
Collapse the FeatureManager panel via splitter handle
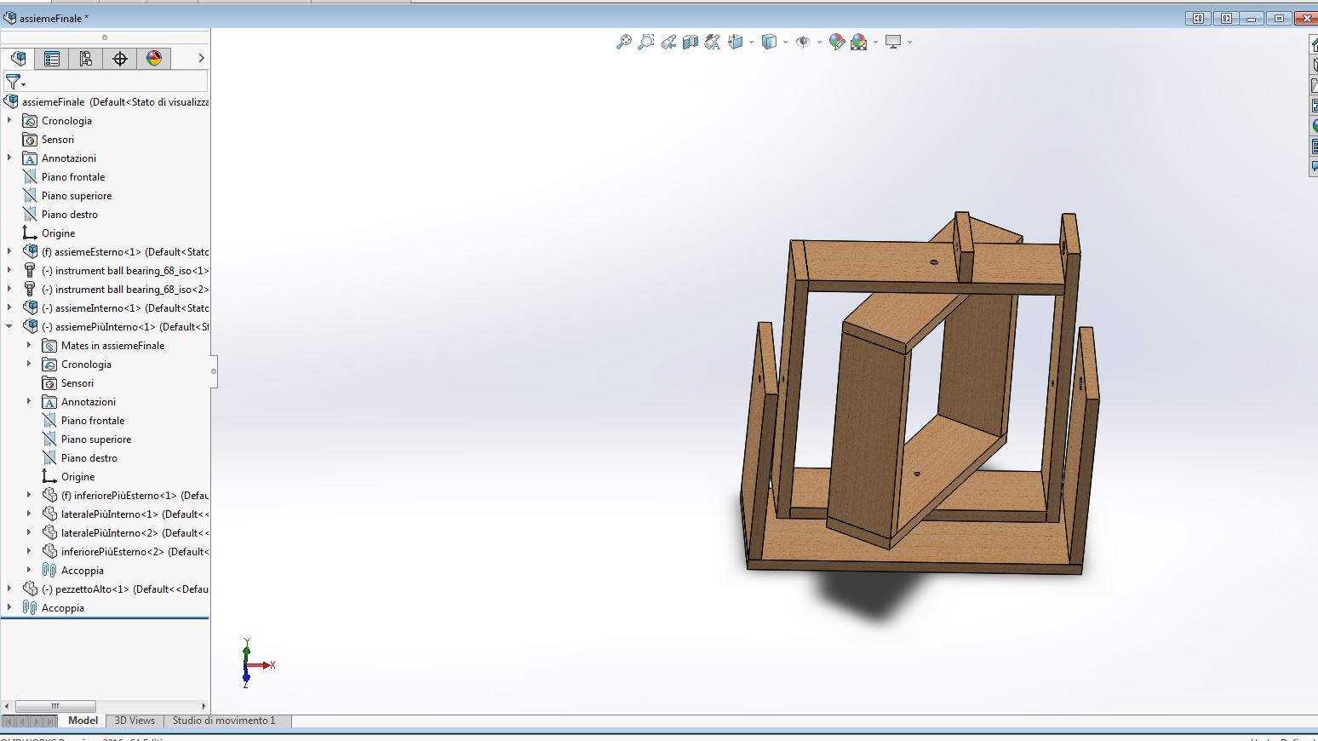[x=214, y=371]
